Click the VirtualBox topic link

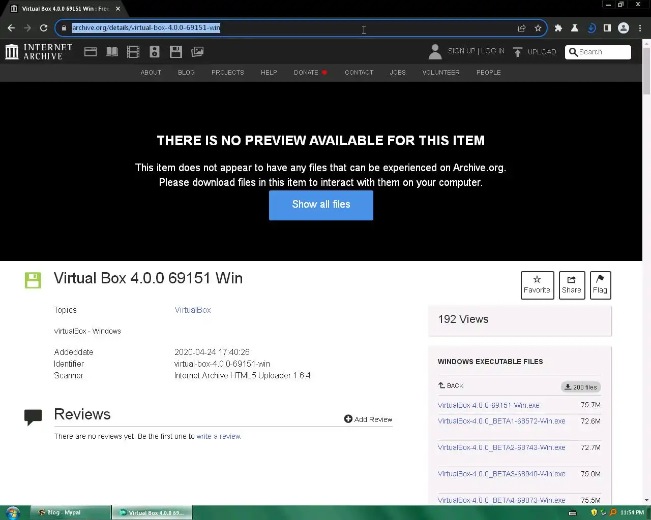pyautogui.click(x=193, y=310)
